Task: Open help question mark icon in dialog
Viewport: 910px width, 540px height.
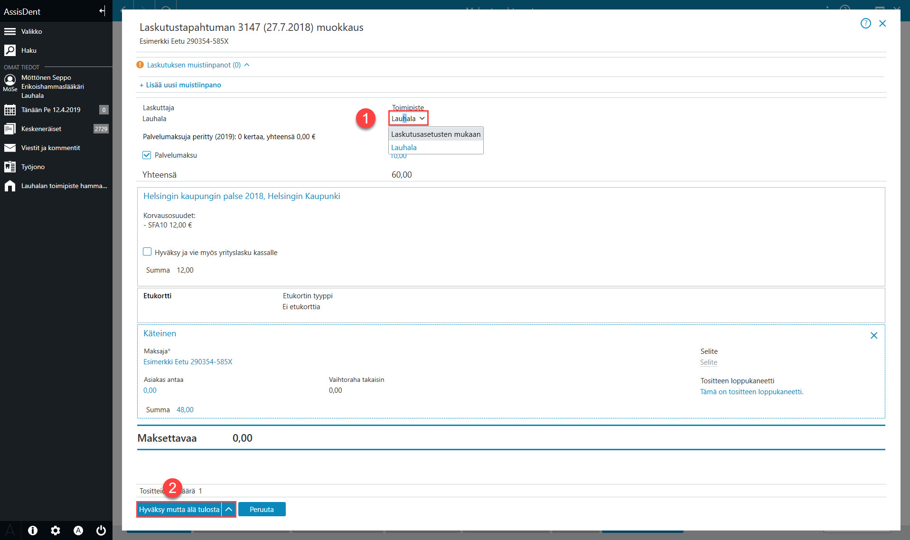Action: pyautogui.click(x=866, y=23)
